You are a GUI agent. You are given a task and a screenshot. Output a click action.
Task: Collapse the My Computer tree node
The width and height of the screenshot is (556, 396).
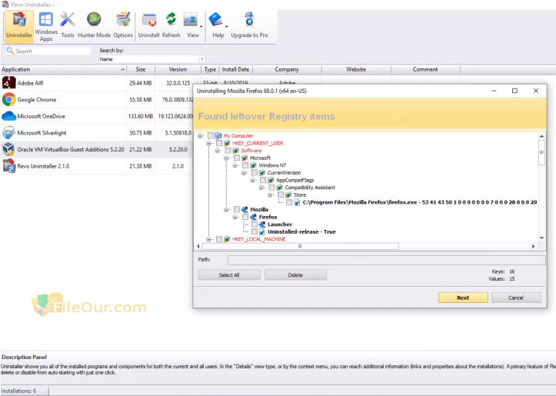click(200, 136)
